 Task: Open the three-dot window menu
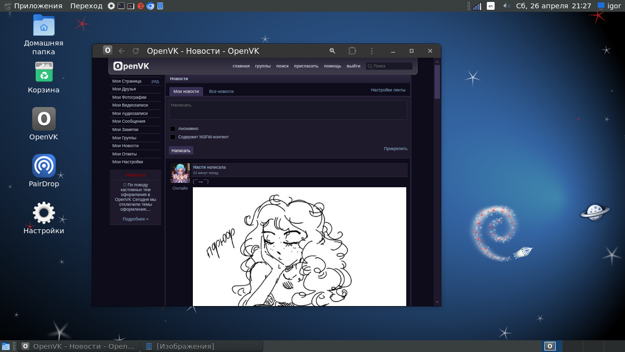tap(372, 51)
